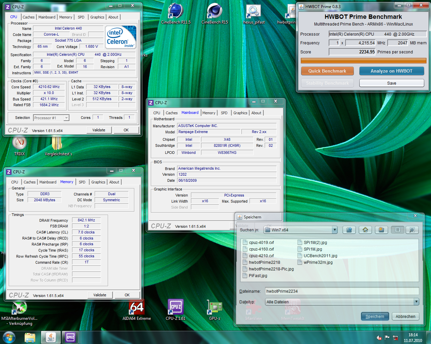The width and height of the screenshot is (431, 344).
Task: Click Speichern button to save file
Action: (375, 316)
